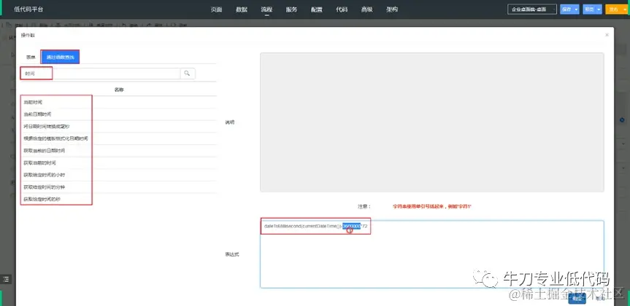Viewport: 630px width, 306px height.
Task: Expand the 企业桌面端-桌面 dropdown
Action: (x=532, y=9)
